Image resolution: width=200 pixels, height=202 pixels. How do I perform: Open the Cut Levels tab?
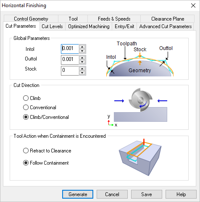52,26
